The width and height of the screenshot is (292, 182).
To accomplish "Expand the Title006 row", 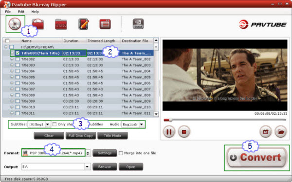I will [x=12, y=83].
